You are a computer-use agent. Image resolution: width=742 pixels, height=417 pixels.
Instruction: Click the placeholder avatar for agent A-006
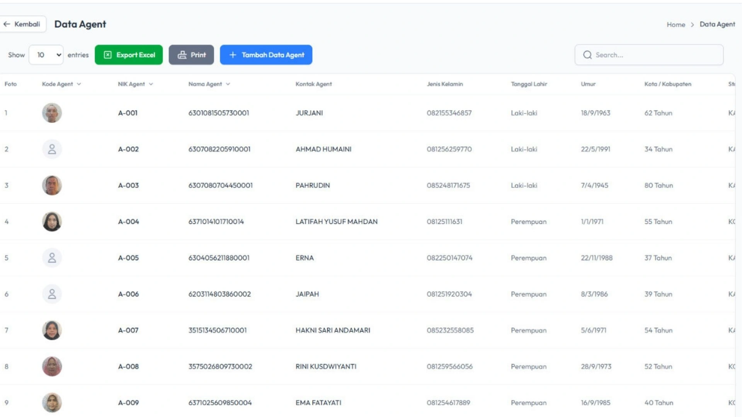(x=52, y=294)
